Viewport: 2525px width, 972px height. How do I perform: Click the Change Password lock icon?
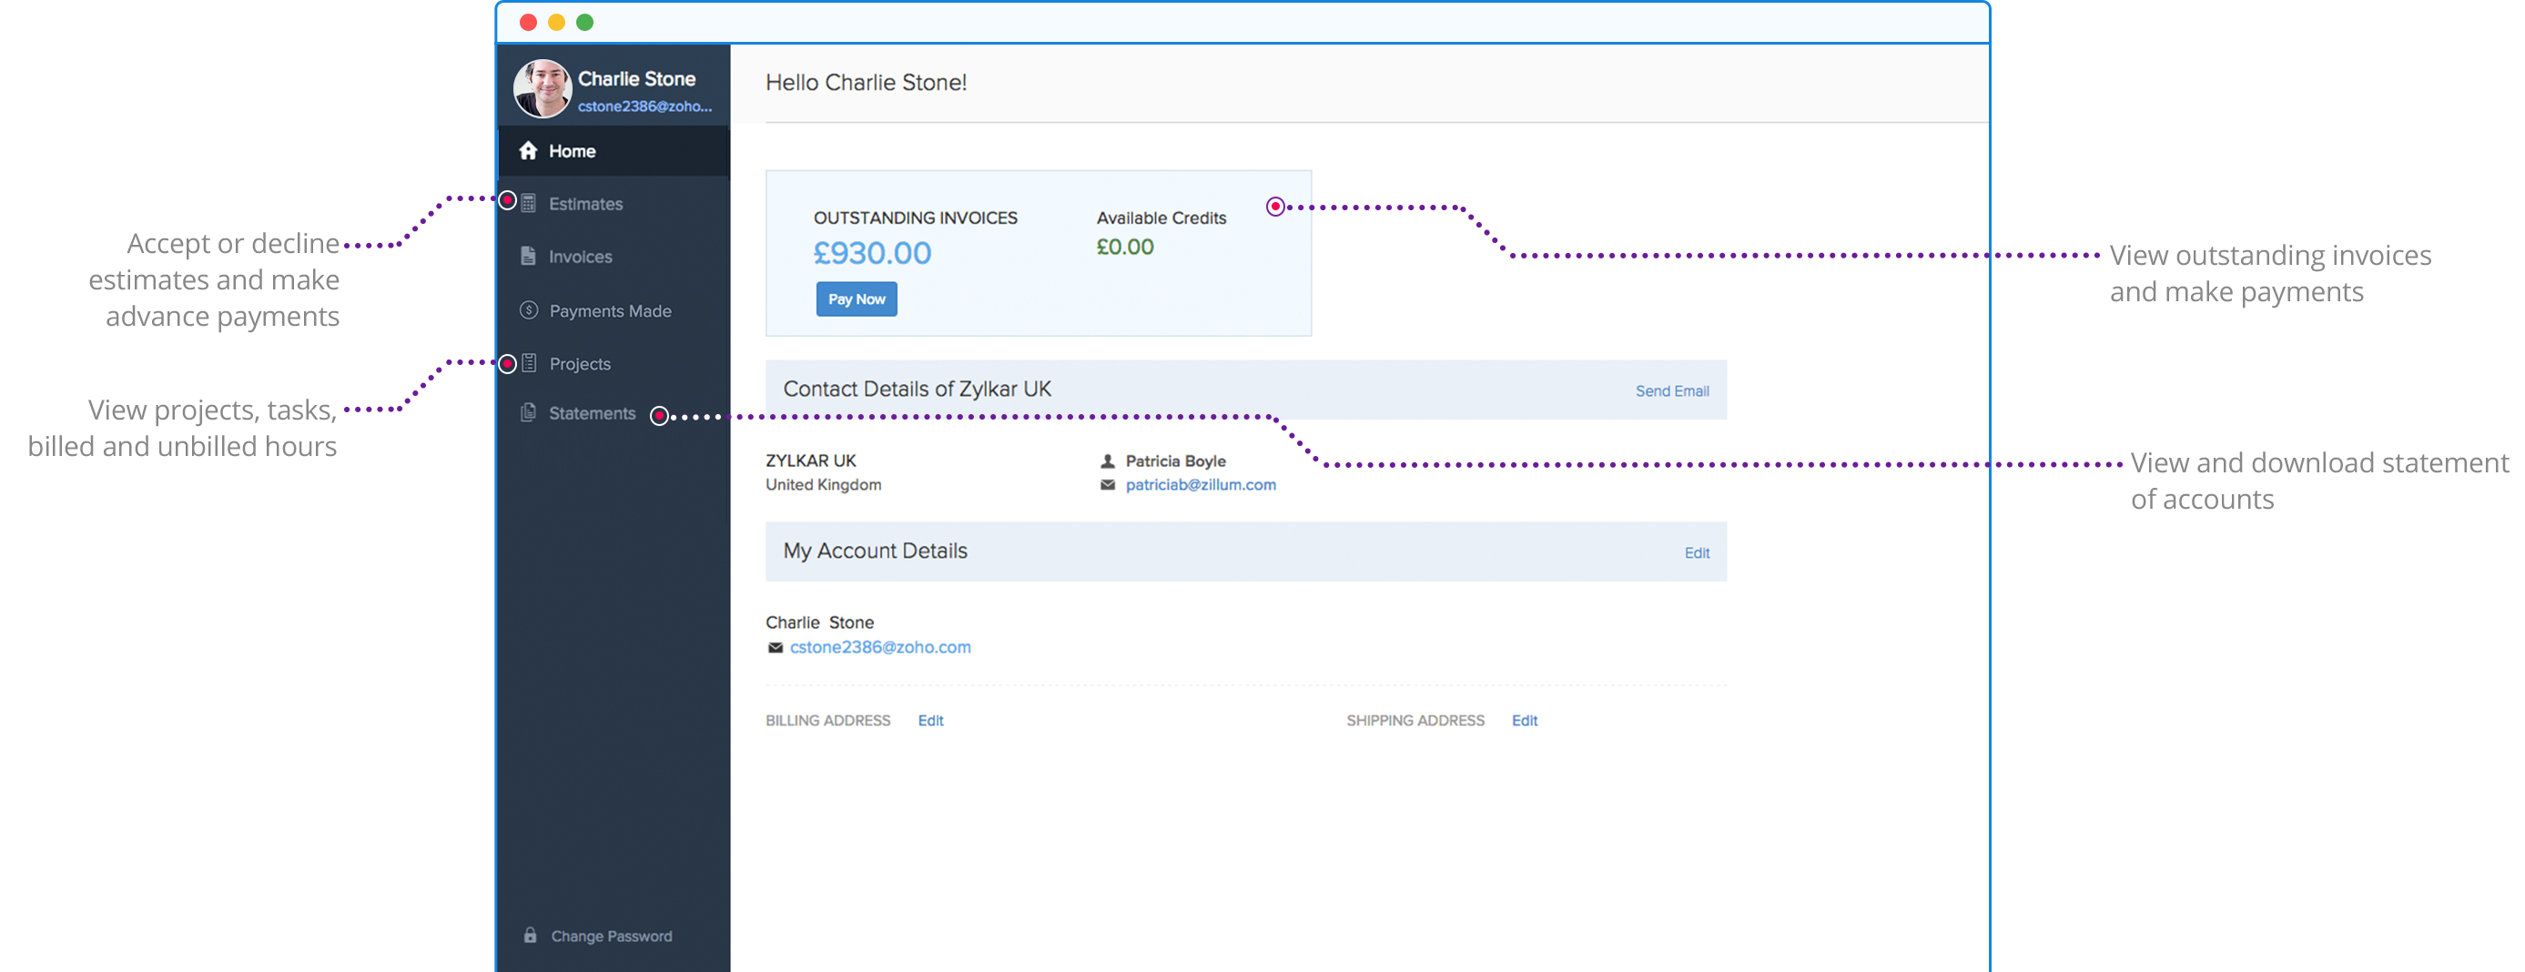(x=531, y=936)
